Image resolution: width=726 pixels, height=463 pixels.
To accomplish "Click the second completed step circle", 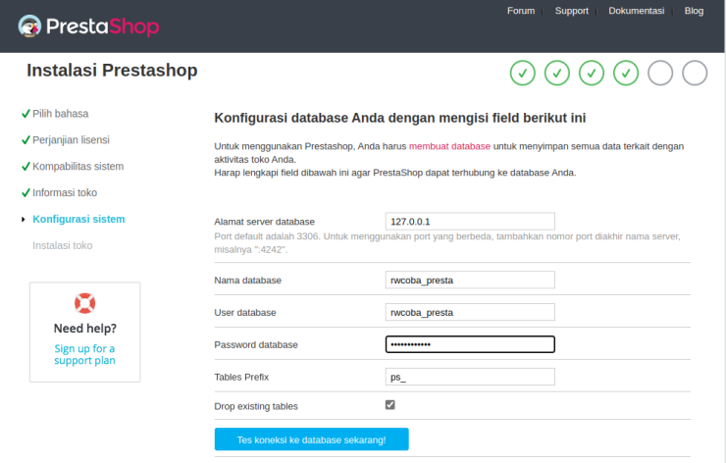I will (557, 74).
